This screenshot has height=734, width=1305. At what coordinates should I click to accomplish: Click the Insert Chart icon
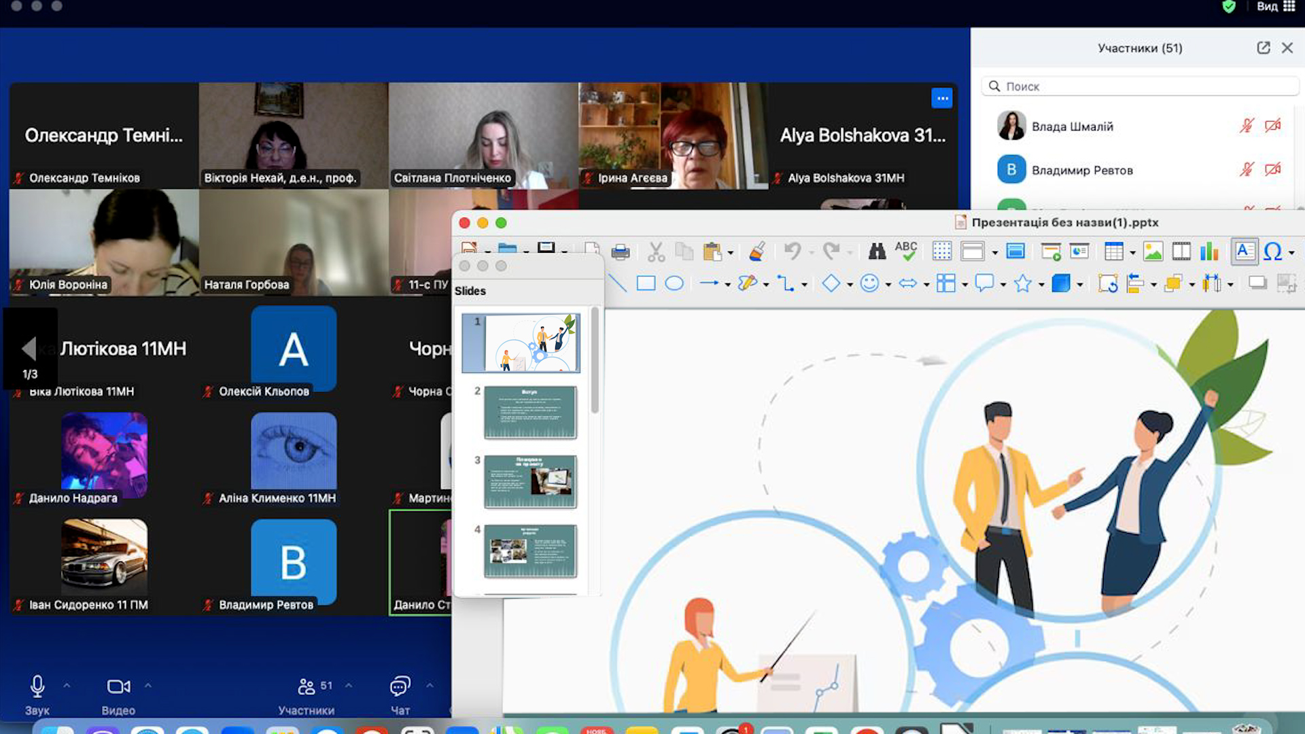[1209, 251]
